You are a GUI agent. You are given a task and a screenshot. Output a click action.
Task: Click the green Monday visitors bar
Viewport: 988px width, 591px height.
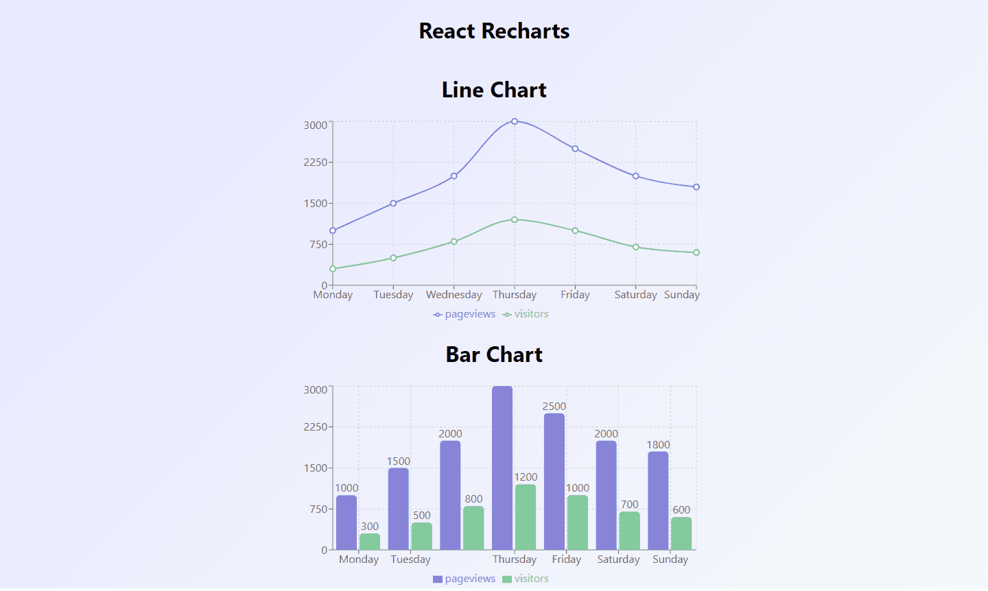click(370, 542)
